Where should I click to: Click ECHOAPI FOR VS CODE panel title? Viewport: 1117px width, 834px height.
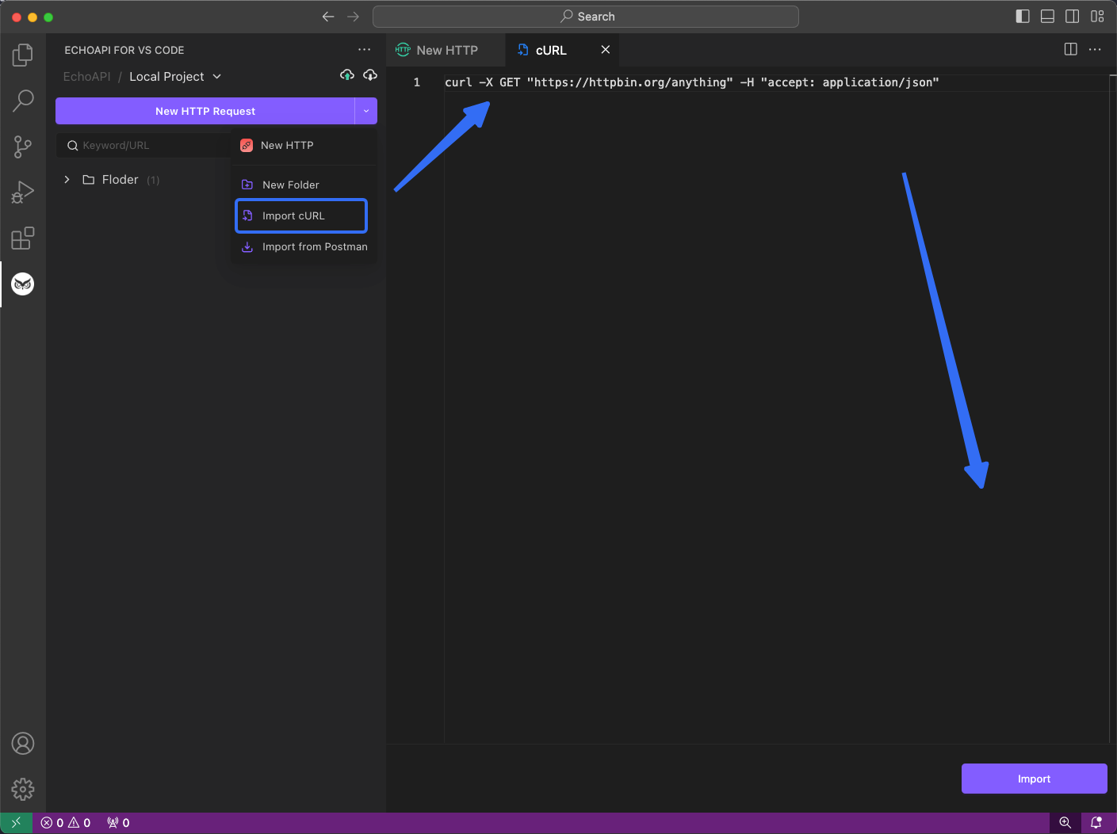[124, 50]
